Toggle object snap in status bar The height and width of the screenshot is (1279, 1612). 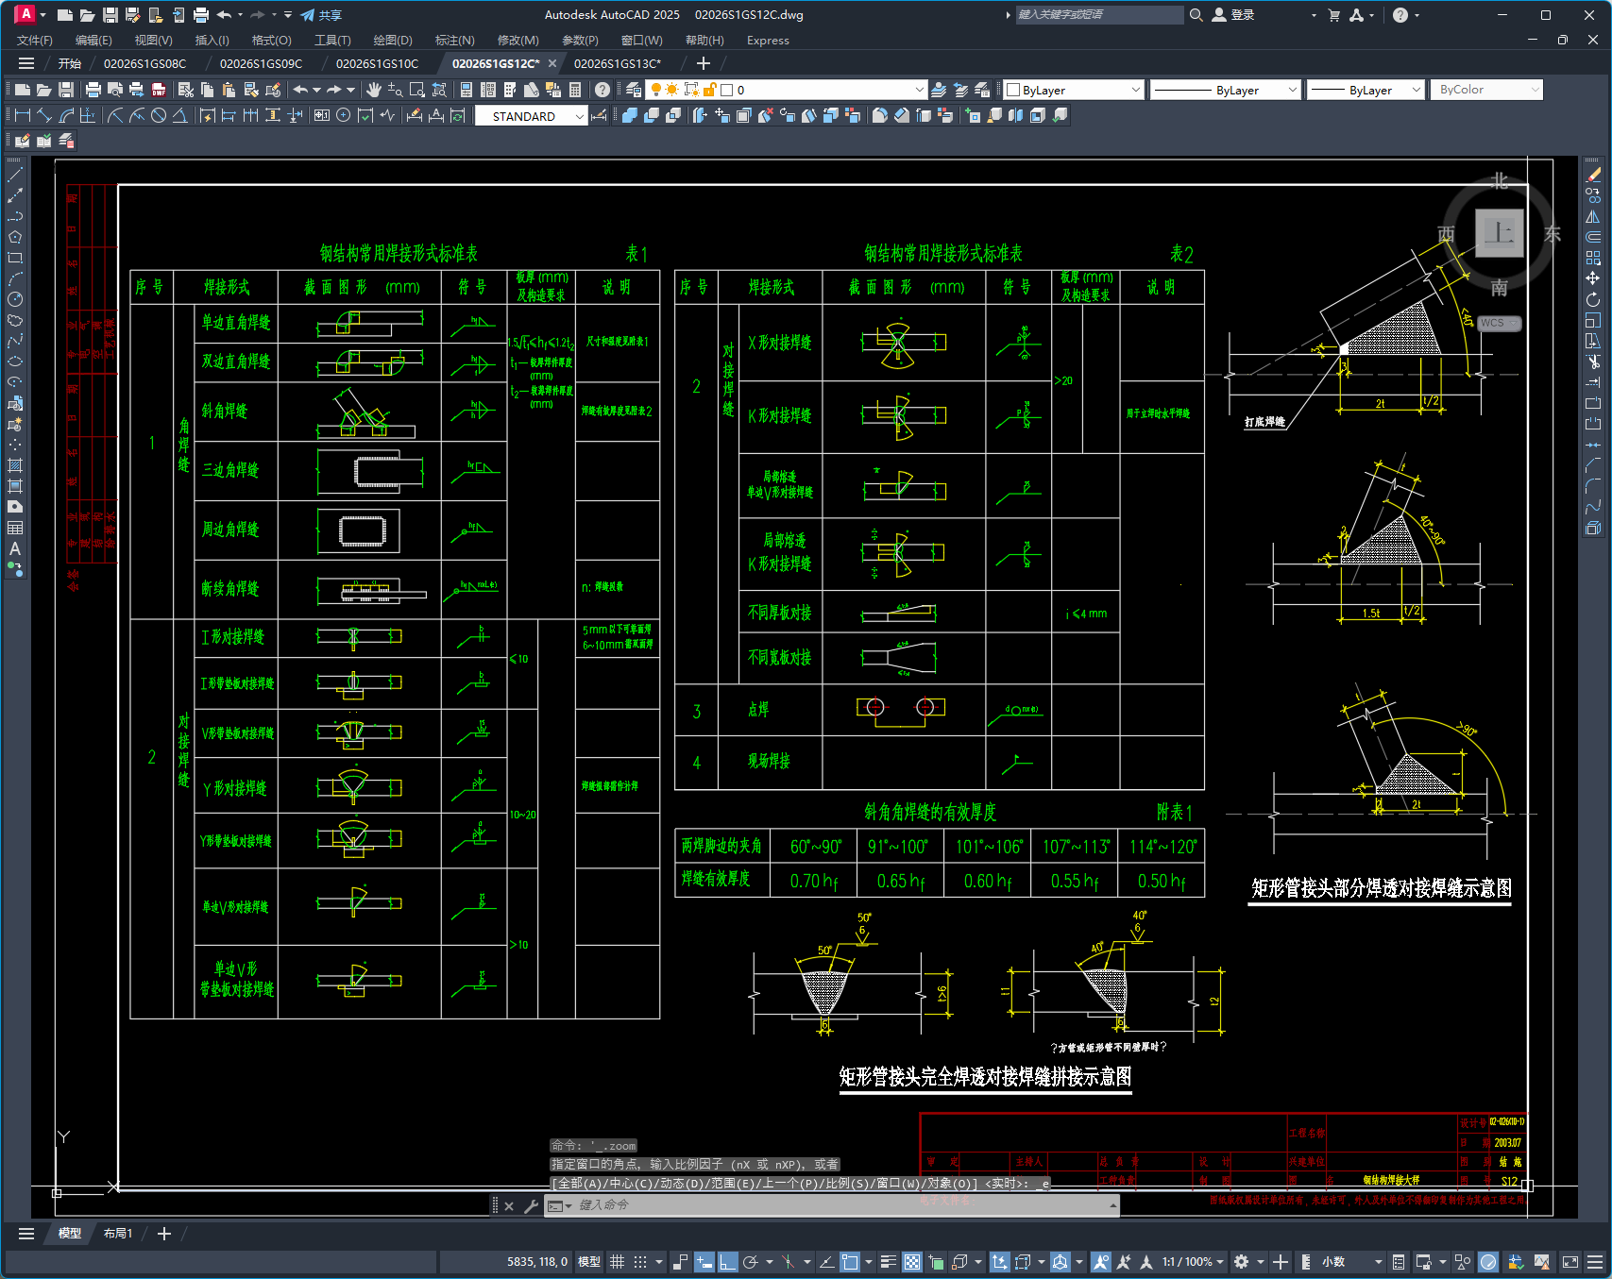click(x=851, y=1262)
